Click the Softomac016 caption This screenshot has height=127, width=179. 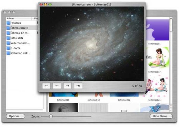pyautogui.click(x=63, y=100)
